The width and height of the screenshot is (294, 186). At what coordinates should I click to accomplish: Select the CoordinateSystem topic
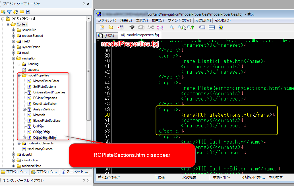45,104
